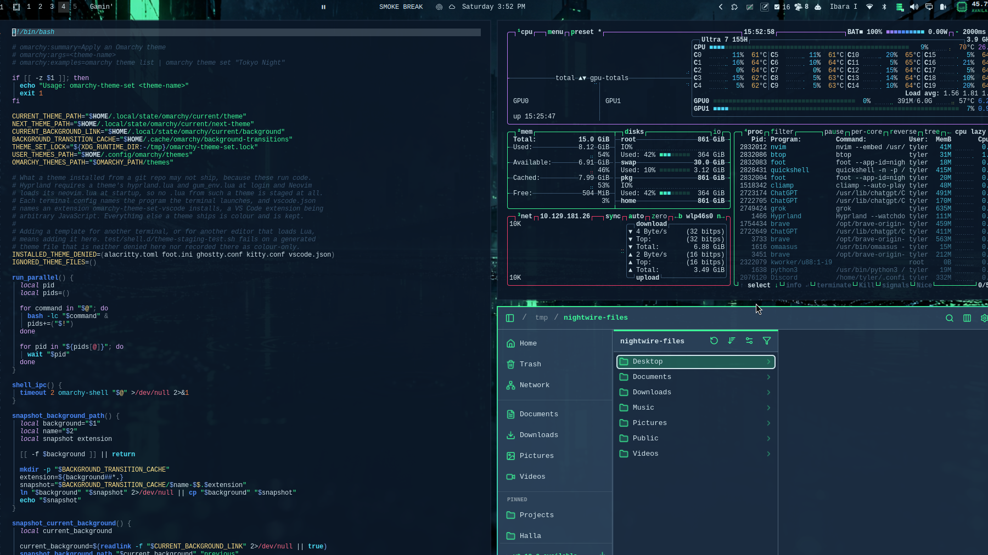Image resolution: width=988 pixels, height=555 pixels.
Task: Toggle sync in btop net box
Action: pos(613,216)
